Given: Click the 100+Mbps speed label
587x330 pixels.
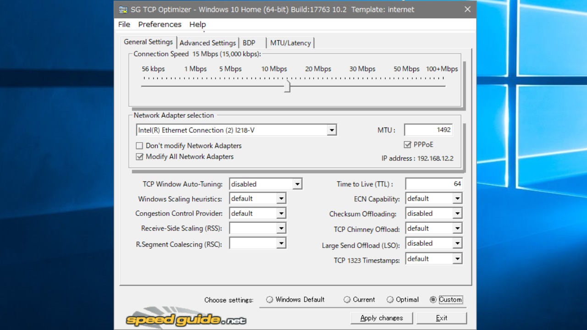Looking at the screenshot, I should (442, 69).
